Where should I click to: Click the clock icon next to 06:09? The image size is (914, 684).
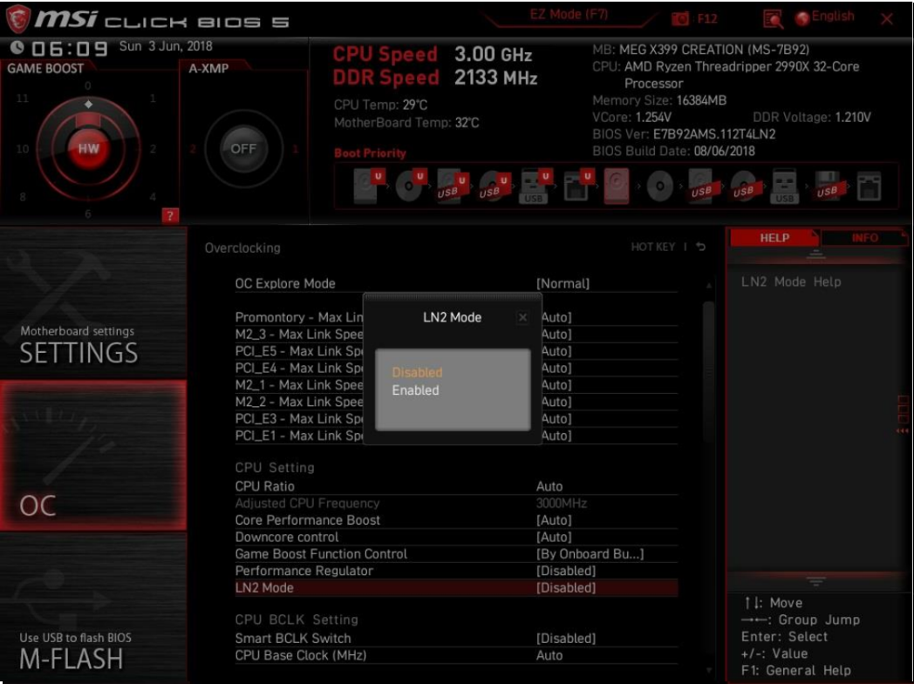(x=17, y=47)
